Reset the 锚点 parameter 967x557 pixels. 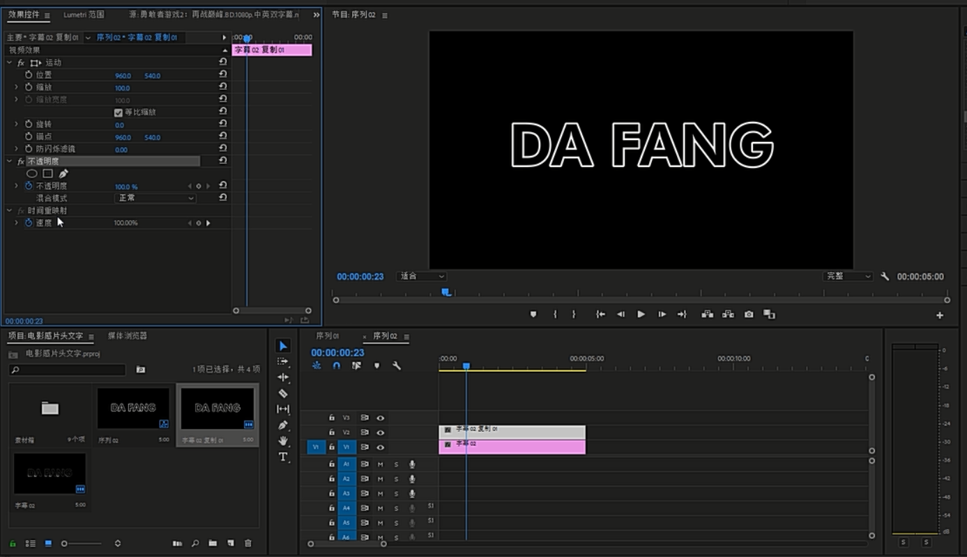click(x=222, y=136)
